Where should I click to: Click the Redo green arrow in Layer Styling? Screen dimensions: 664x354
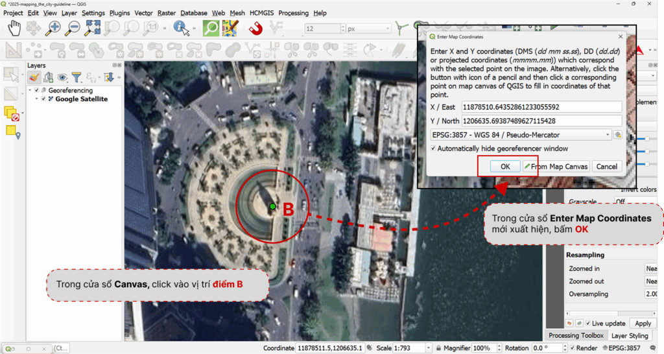579,324
